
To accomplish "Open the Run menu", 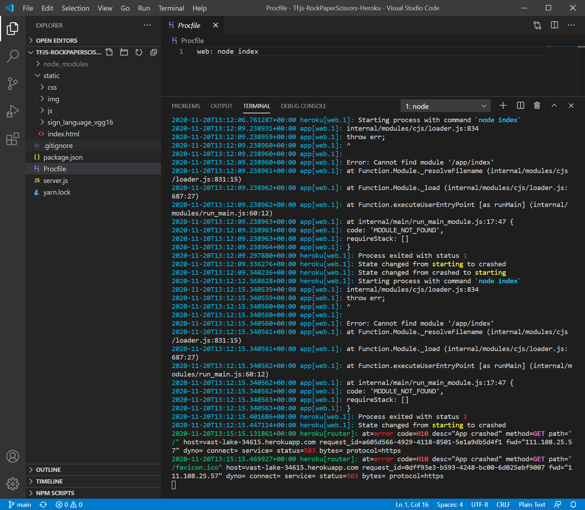I will (x=144, y=8).
